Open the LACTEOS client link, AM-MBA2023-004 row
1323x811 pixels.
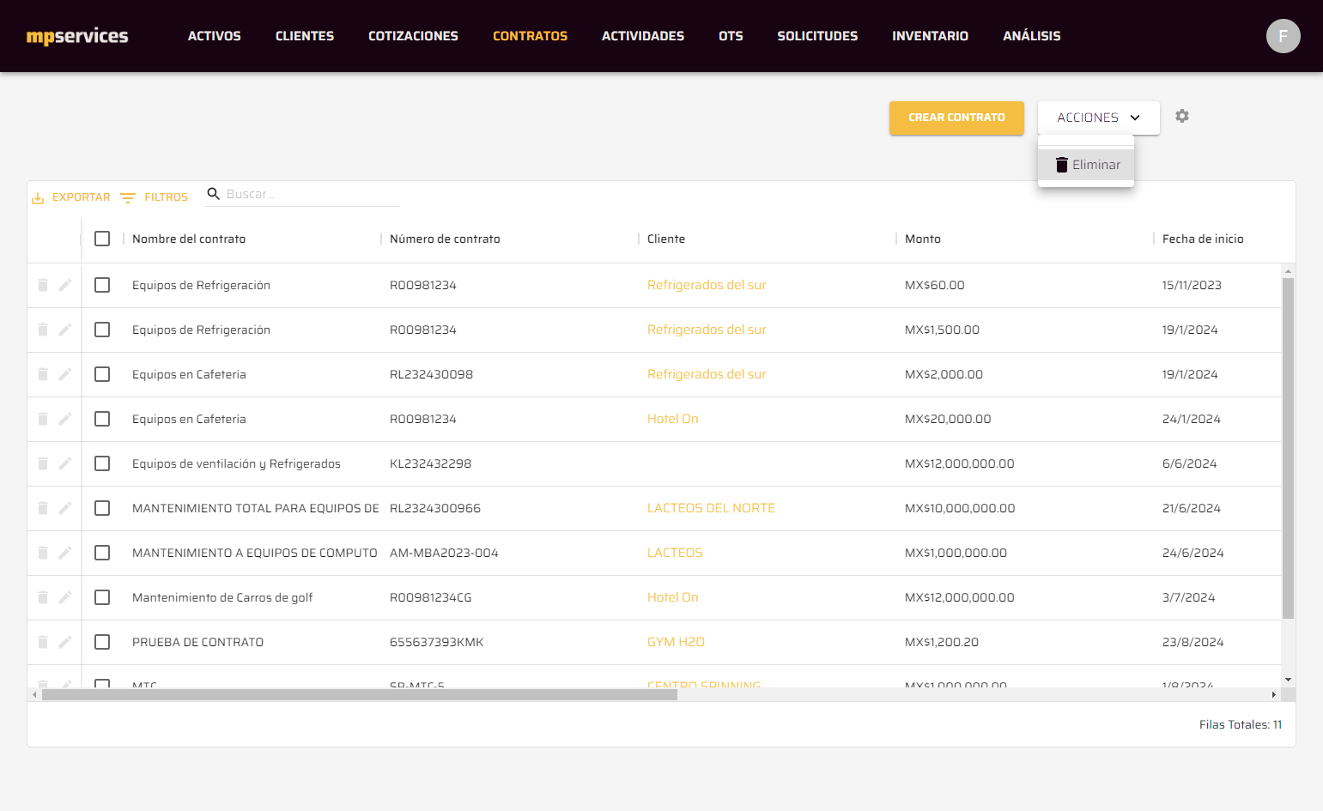[x=675, y=553]
